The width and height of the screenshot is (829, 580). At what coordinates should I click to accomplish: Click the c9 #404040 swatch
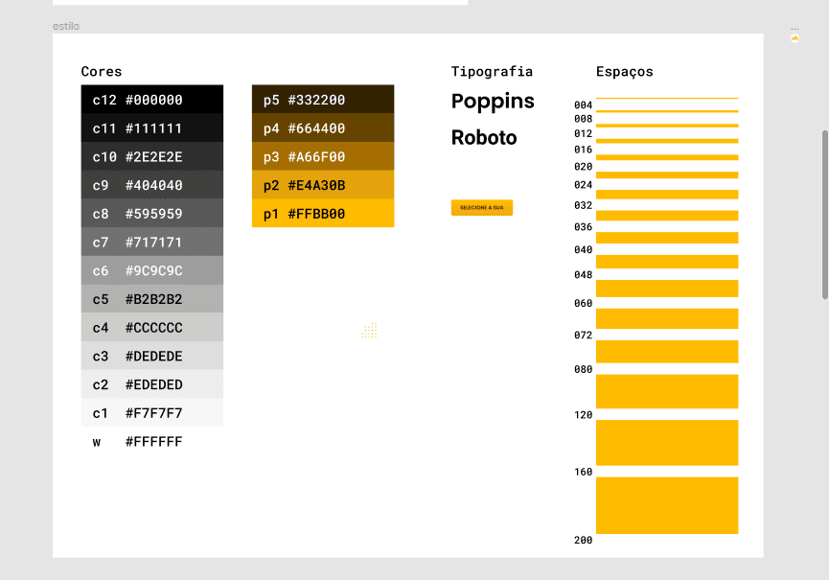152,185
